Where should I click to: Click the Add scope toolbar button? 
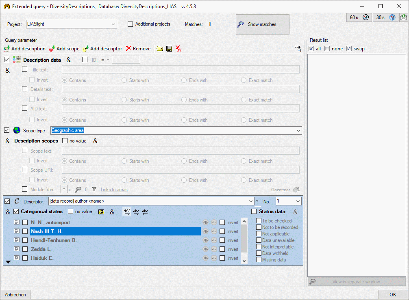[x=64, y=49]
